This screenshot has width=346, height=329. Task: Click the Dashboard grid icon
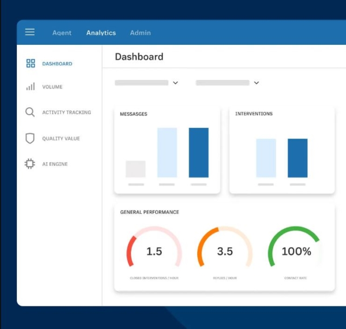30,64
